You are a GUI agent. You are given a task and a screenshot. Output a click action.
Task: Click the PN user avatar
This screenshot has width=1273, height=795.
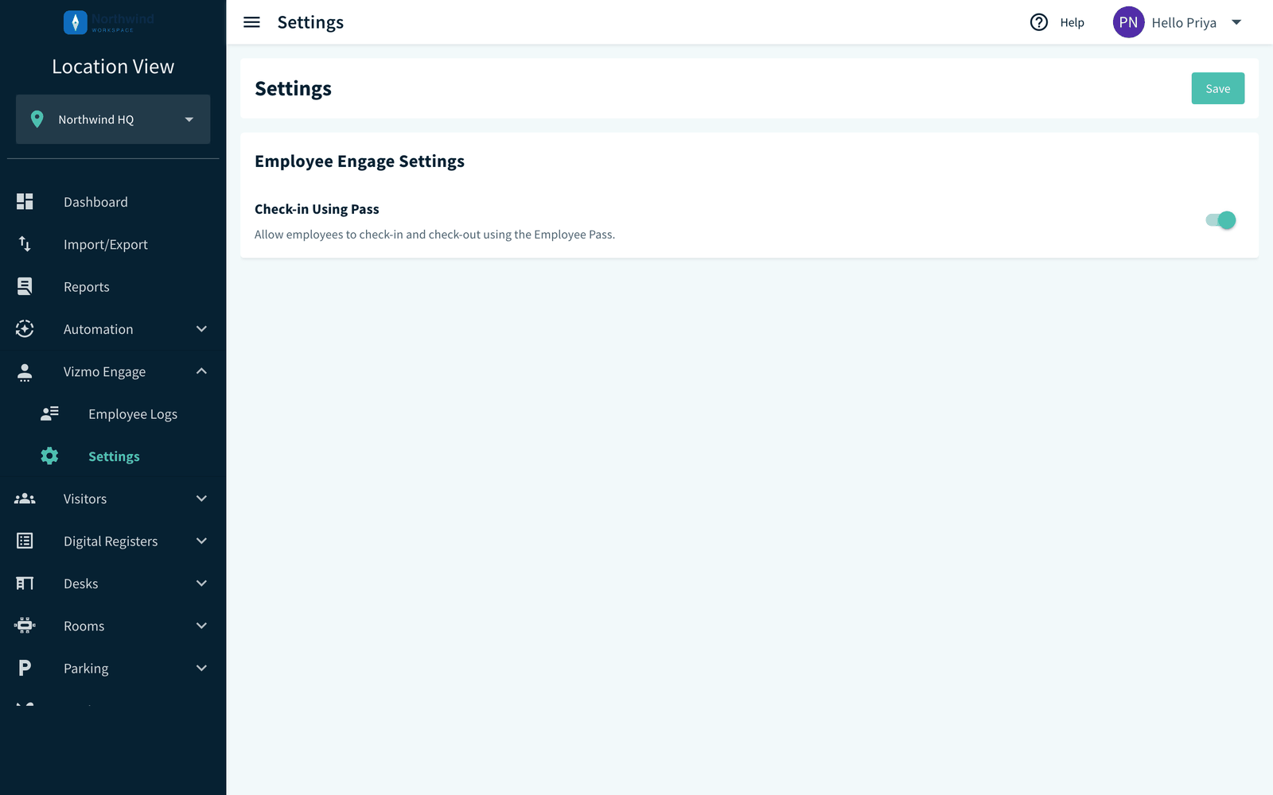pos(1128,22)
